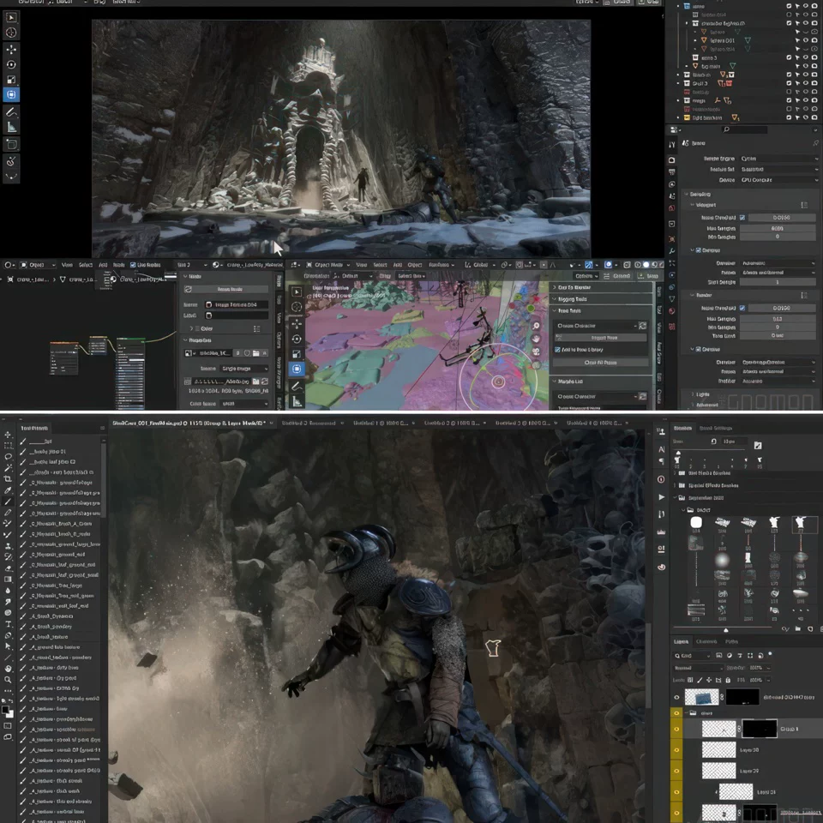
Task: Open the Normal blend mode dropdown
Action: click(699, 668)
